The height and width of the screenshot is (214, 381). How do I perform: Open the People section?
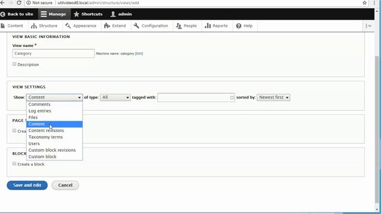click(186, 26)
